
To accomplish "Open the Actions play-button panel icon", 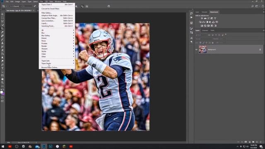I will coord(191,17).
